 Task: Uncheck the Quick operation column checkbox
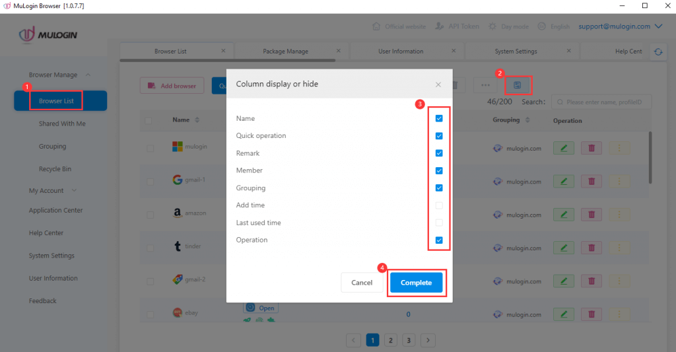coord(439,136)
